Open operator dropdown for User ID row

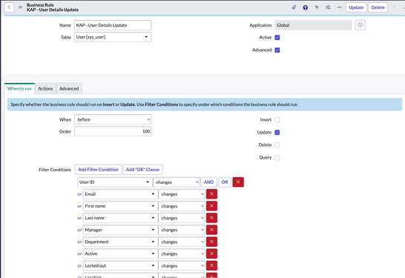tap(177, 182)
